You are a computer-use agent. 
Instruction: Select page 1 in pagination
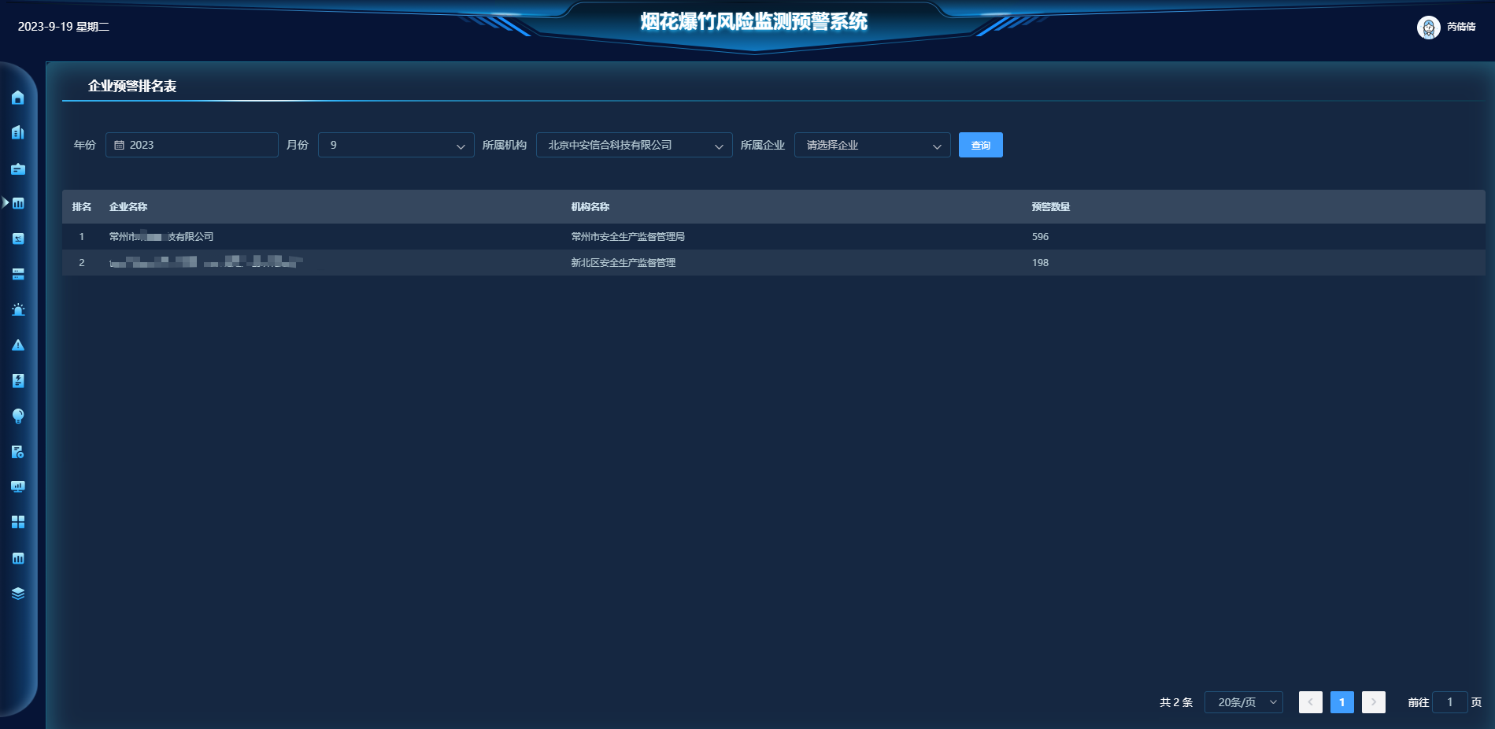click(1341, 702)
